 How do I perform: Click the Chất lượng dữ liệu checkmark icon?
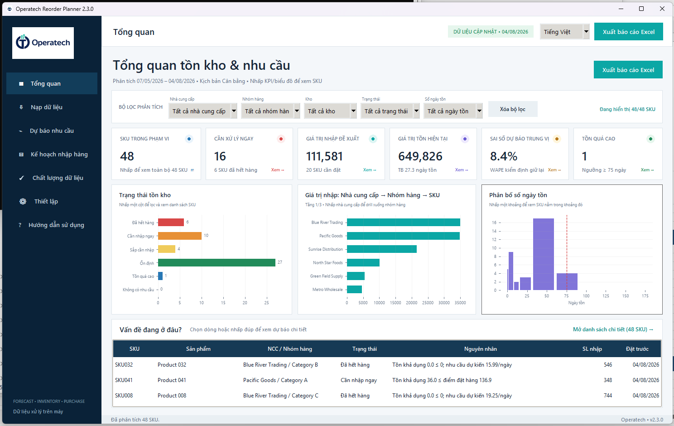point(21,178)
